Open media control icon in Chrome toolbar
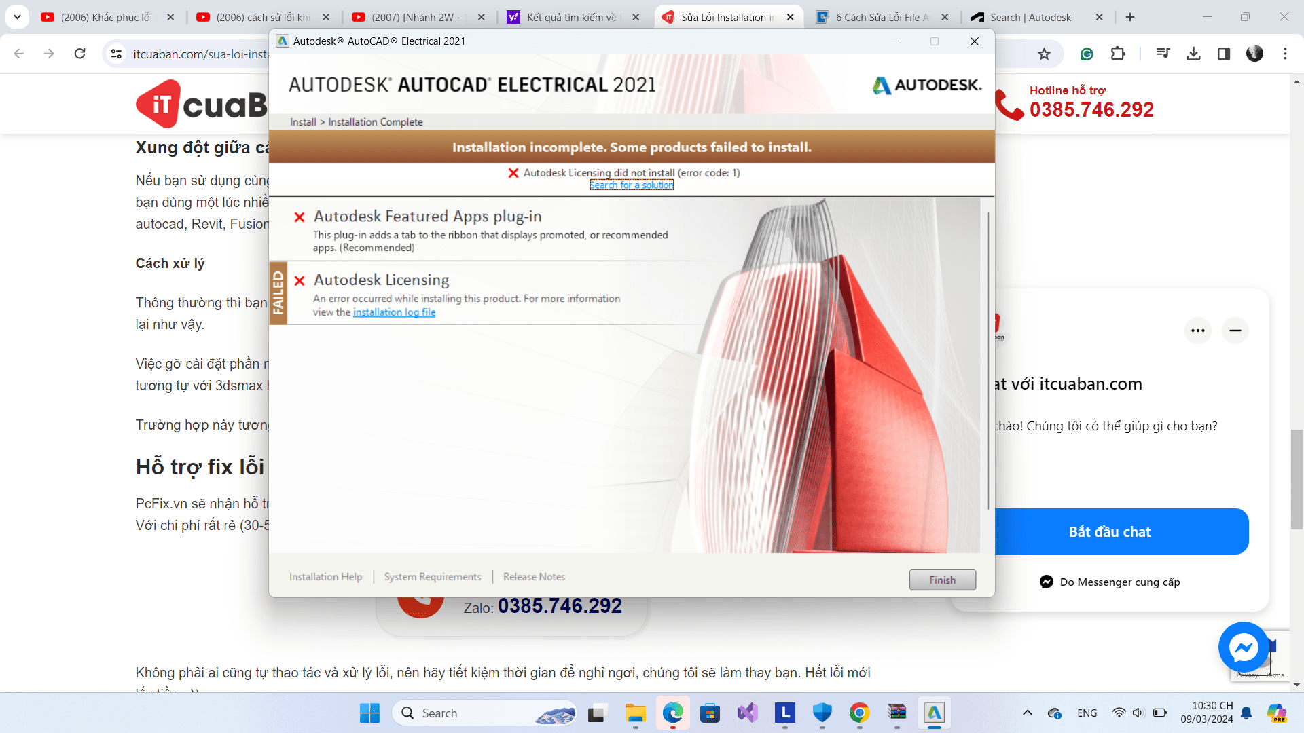1304x733 pixels. (1163, 54)
